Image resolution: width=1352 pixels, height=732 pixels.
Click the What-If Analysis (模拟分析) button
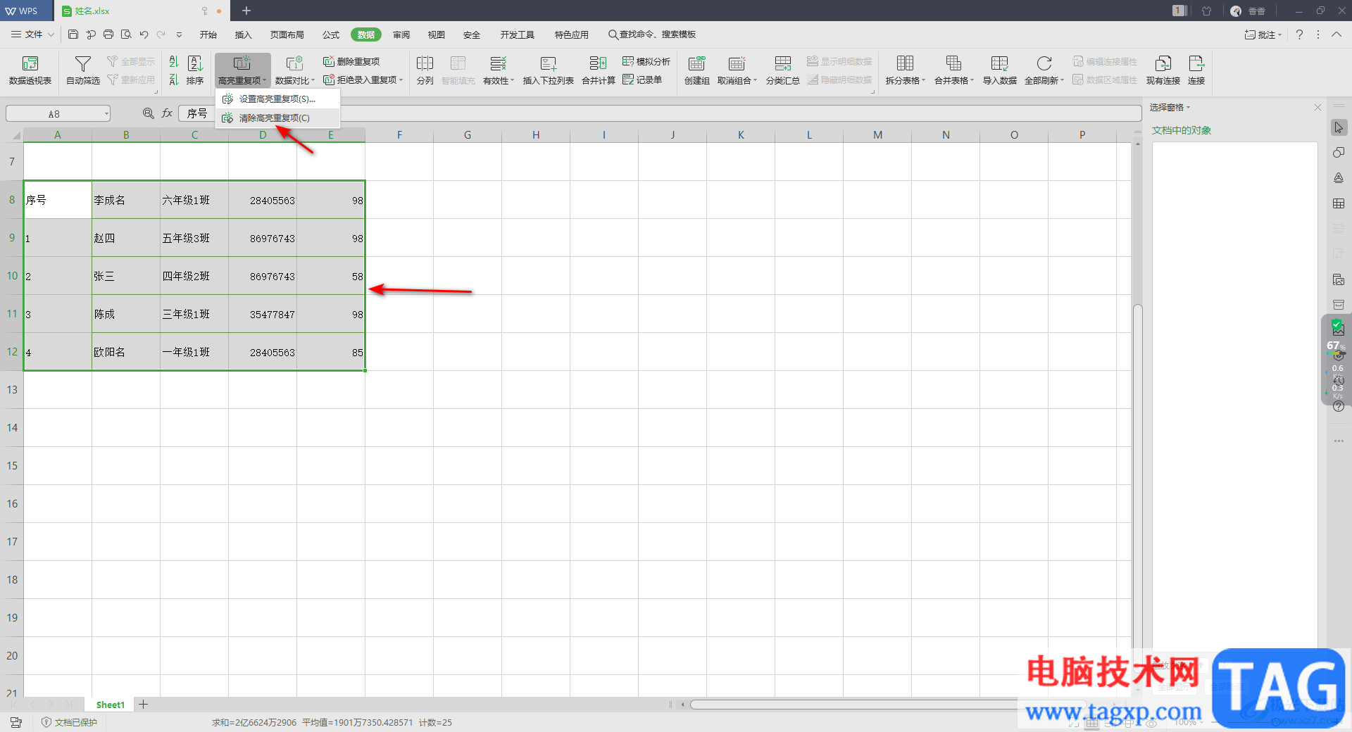(646, 61)
